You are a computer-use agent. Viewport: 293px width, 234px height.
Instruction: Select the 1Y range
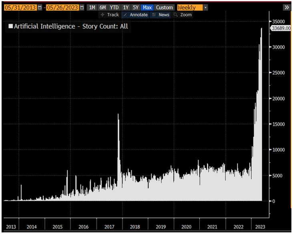(126, 8)
